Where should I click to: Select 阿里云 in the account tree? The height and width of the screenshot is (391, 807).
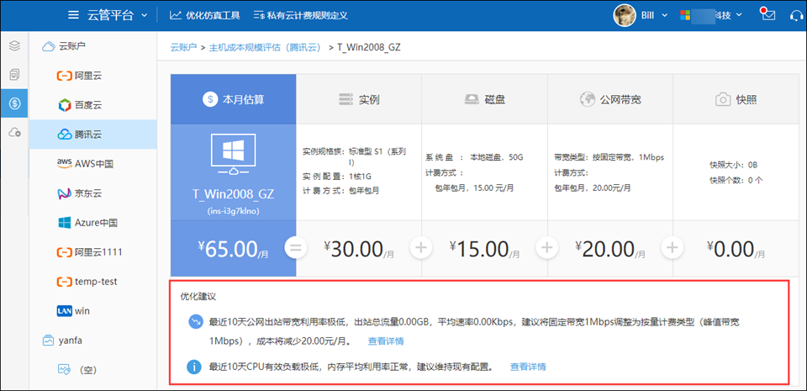tap(89, 76)
